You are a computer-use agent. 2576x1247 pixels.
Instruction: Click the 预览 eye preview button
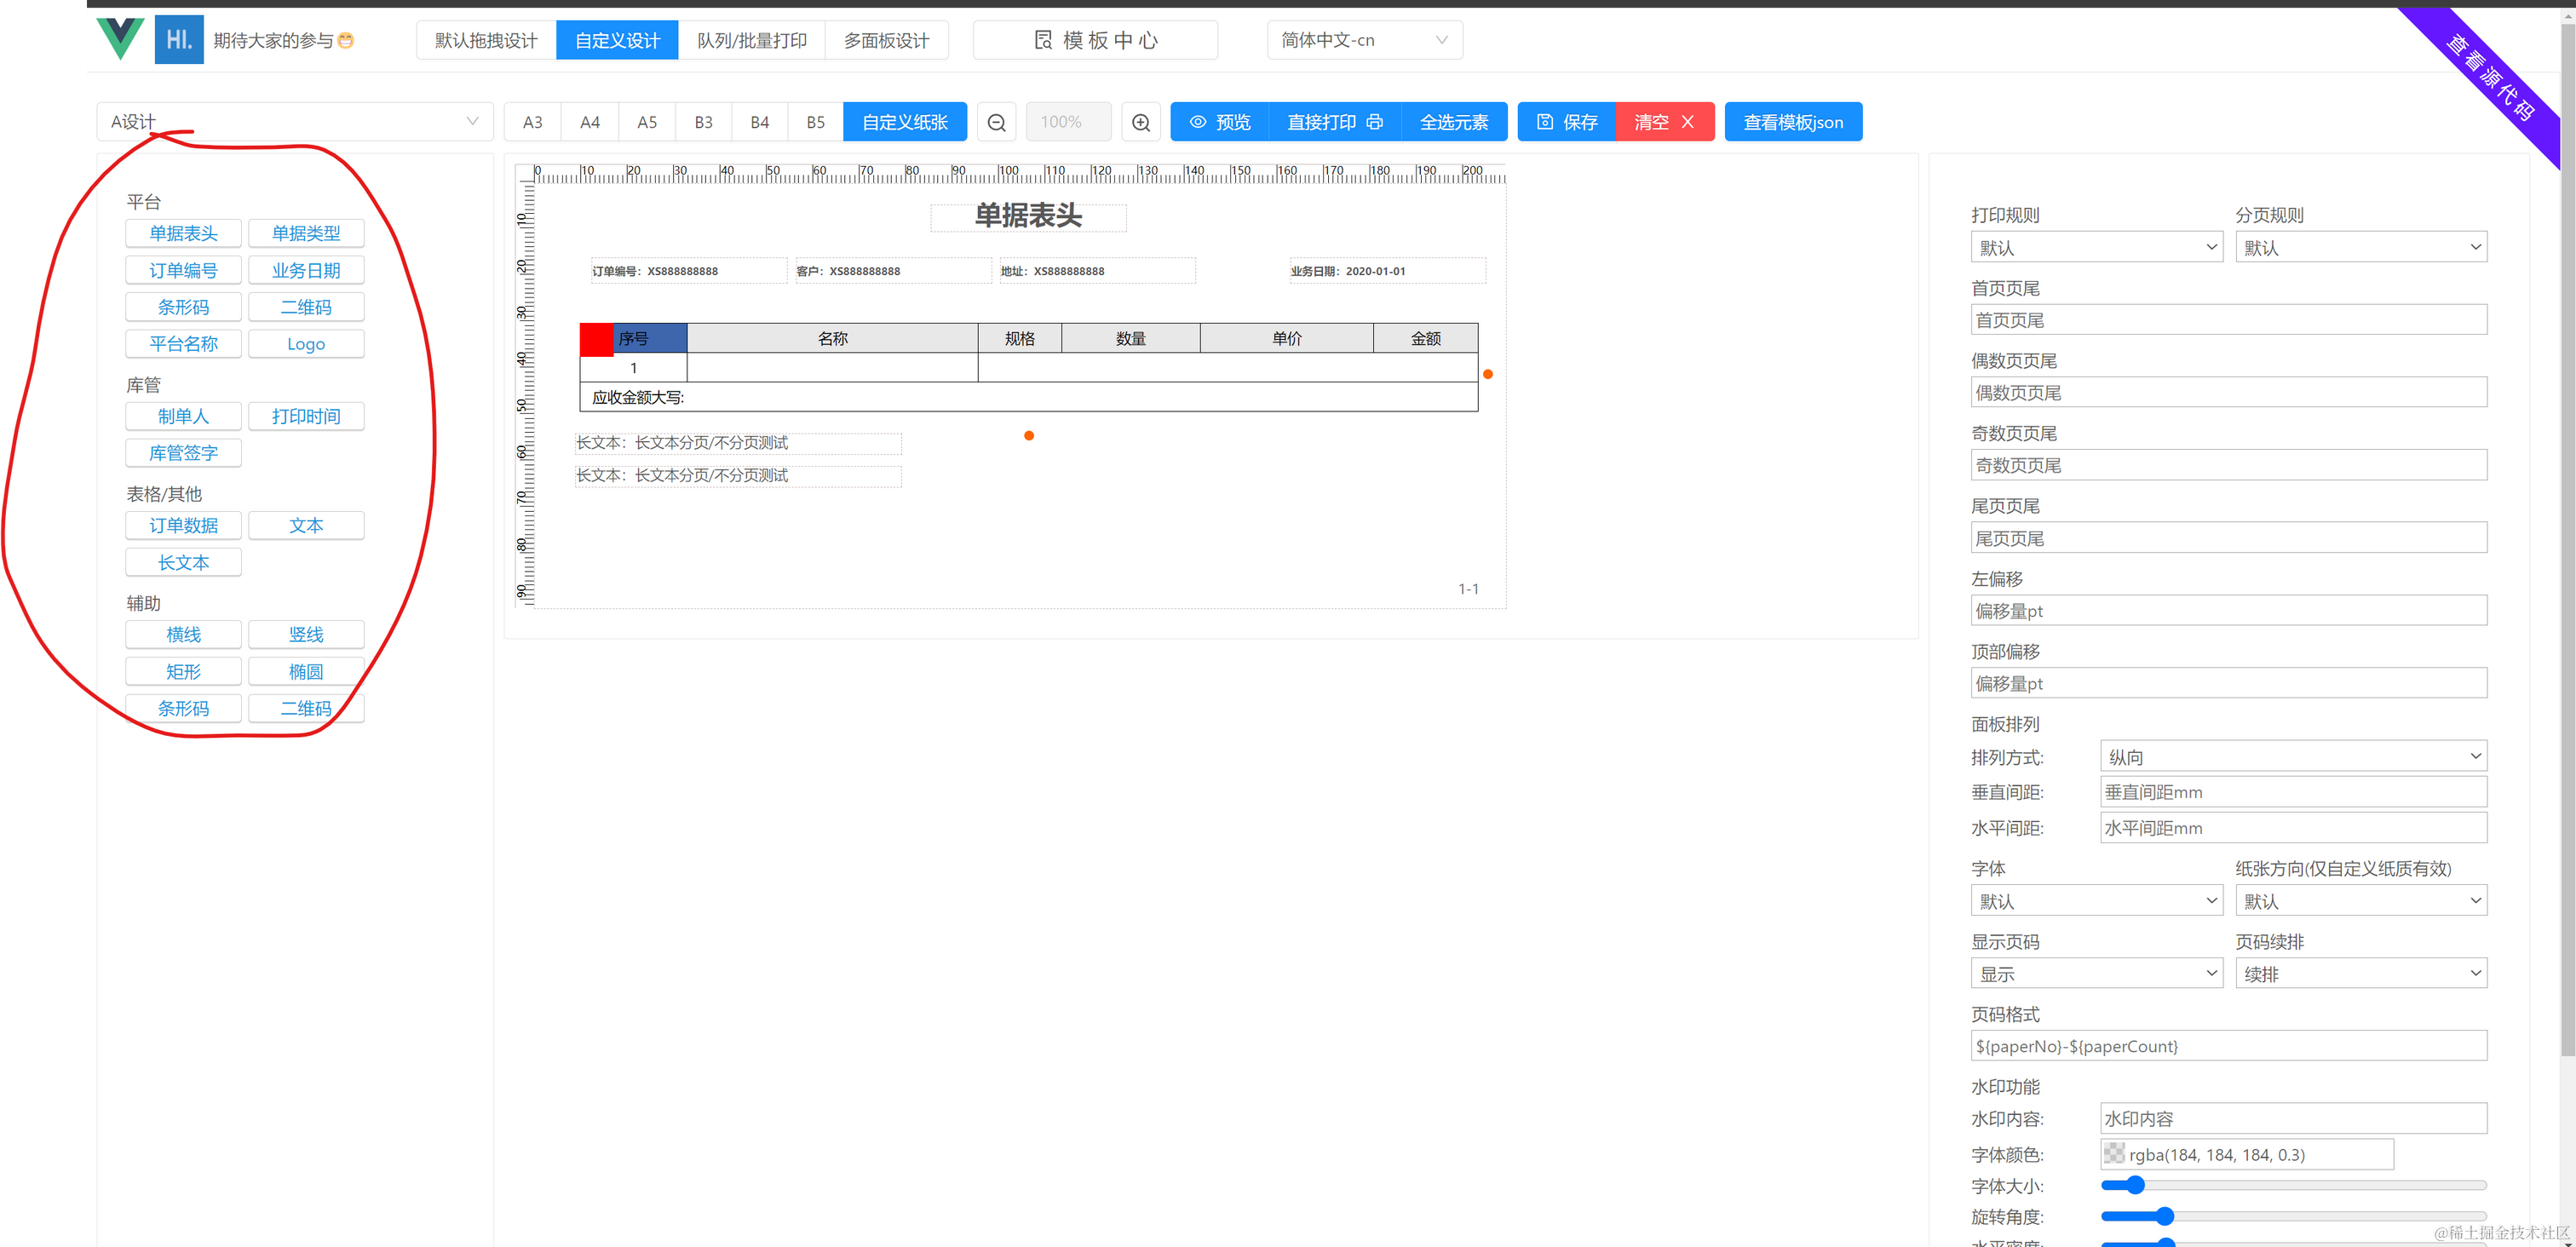click(x=1219, y=122)
